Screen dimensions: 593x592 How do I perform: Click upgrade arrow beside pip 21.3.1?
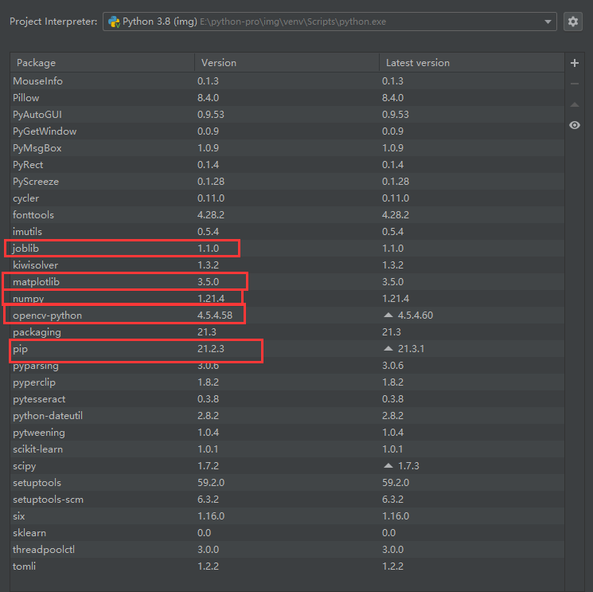click(388, 349)
